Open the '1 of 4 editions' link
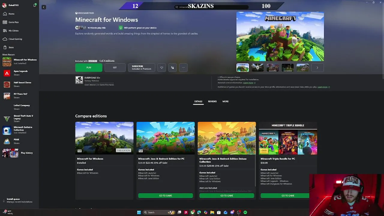Image resolution: width=384 pixels, height=216 pixels. click(107, 61)
